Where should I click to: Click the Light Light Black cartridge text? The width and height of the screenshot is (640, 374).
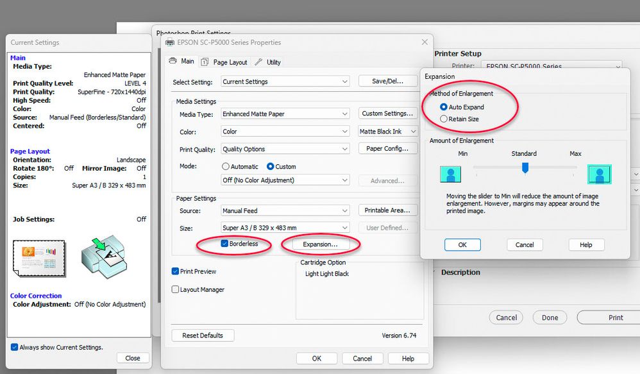pyautogui.click(x=327, y=273)
